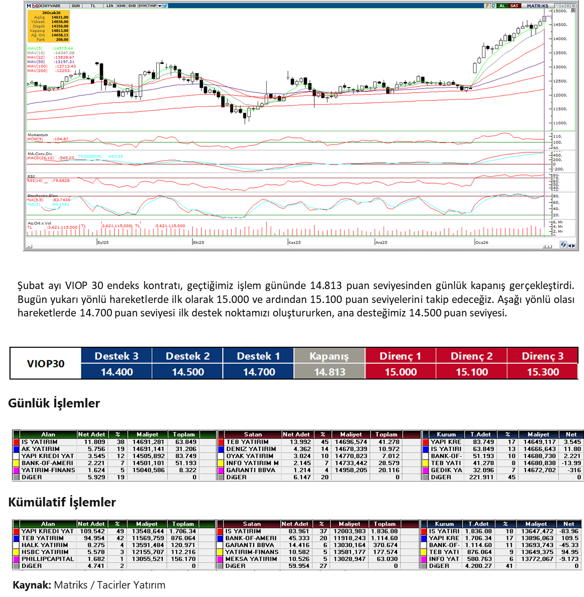Toggle LIN linear scale mode

[108, 6]
